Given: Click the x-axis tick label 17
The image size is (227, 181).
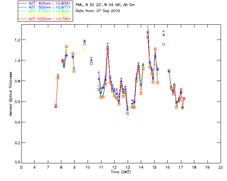Looking at the screenshot, I should (181, 167).
